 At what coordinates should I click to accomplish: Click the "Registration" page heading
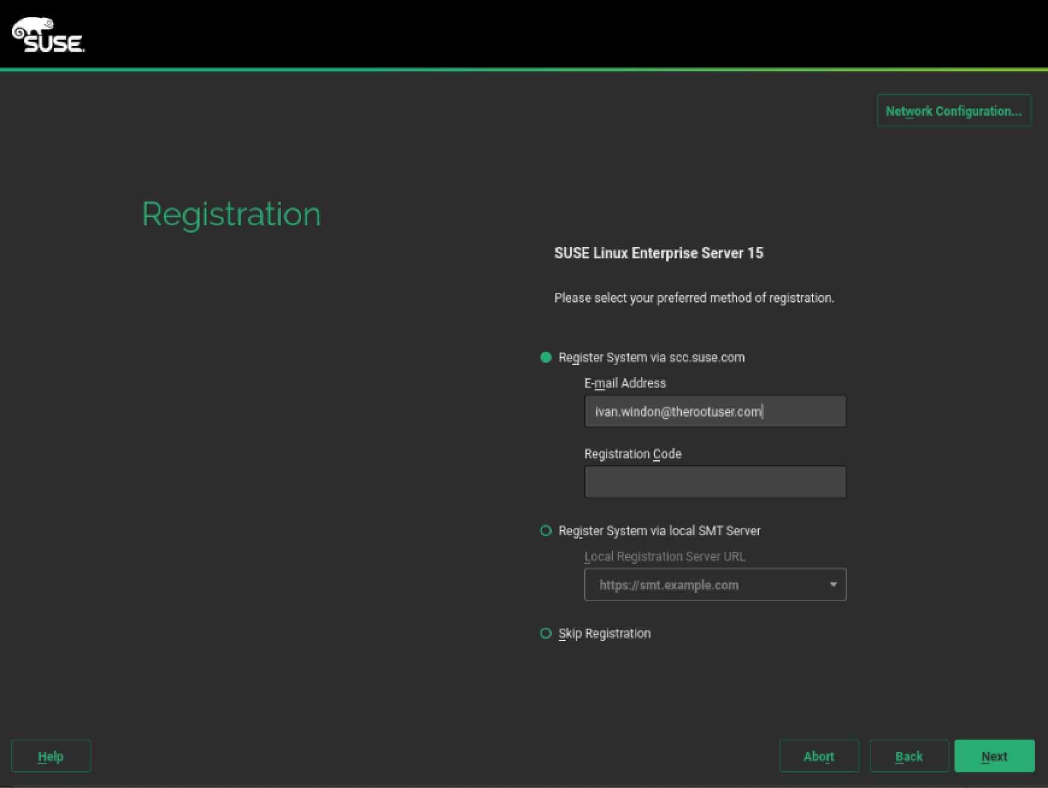[231, 214]
